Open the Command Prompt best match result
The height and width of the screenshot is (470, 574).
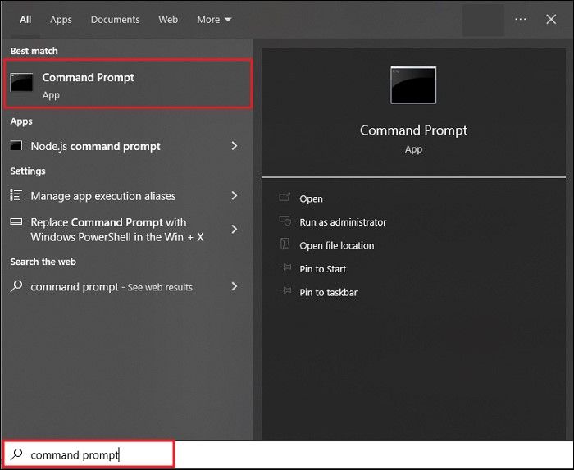coord(128,84)
